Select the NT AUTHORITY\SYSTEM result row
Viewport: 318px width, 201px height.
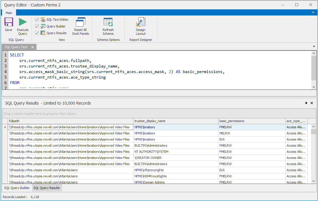click(x=151, y=152)
